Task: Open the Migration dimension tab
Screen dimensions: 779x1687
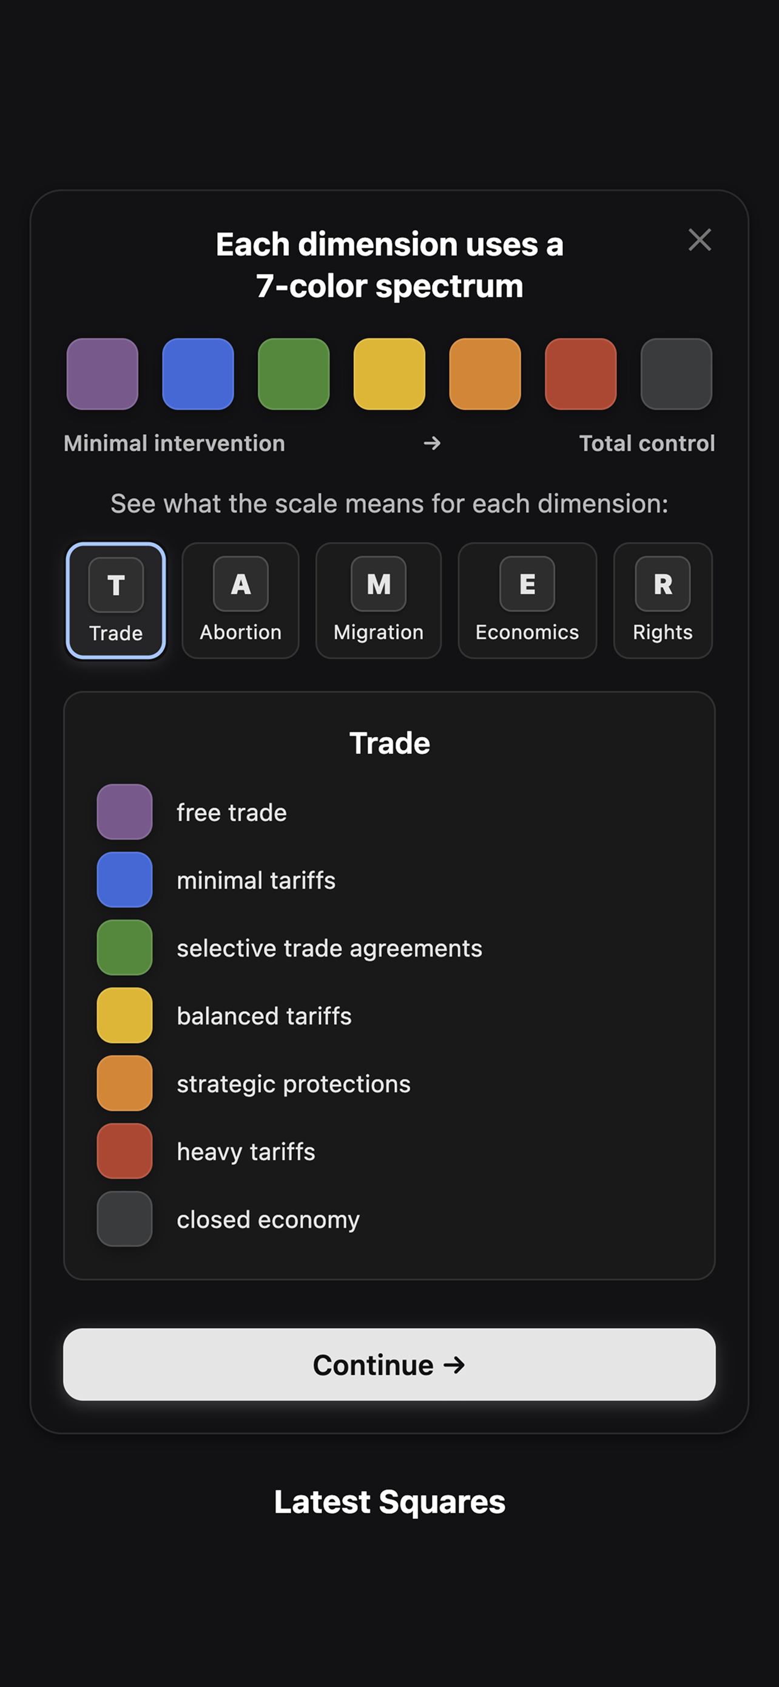Action: pos(378,600)
